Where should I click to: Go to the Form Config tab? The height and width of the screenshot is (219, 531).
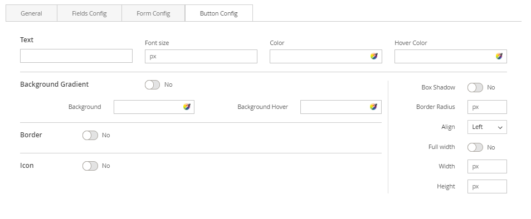[153, 13]
